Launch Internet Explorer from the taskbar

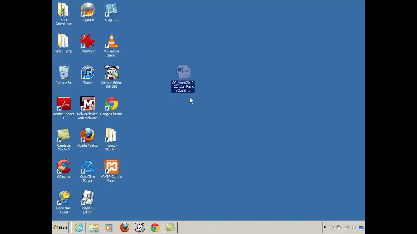(x=79, y=227)
